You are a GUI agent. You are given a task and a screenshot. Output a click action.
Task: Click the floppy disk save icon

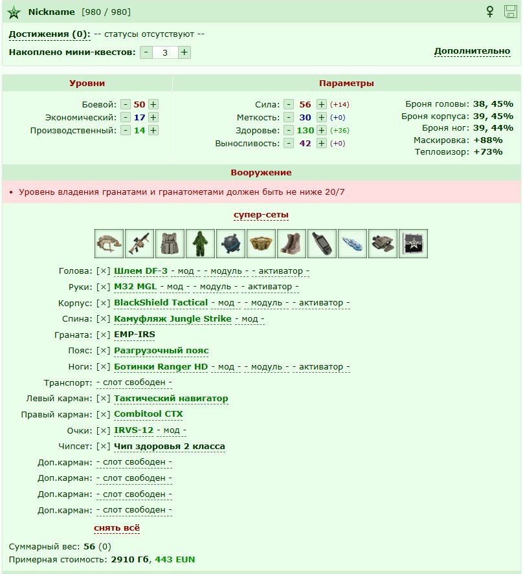point(510,12)
